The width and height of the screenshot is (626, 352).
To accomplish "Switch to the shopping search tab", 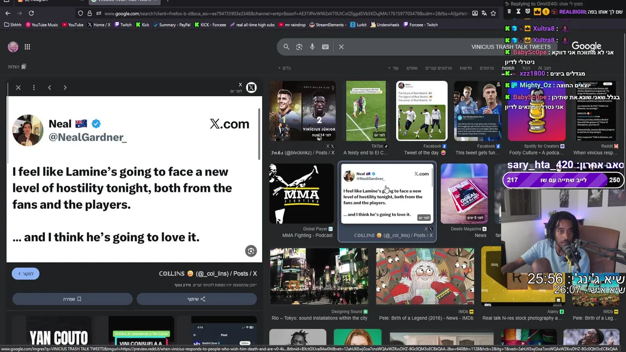I will pos(412,68).
